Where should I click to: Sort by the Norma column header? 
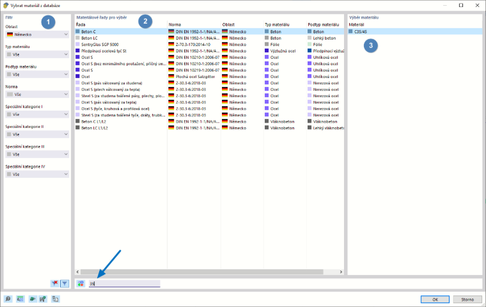[175, 24]
